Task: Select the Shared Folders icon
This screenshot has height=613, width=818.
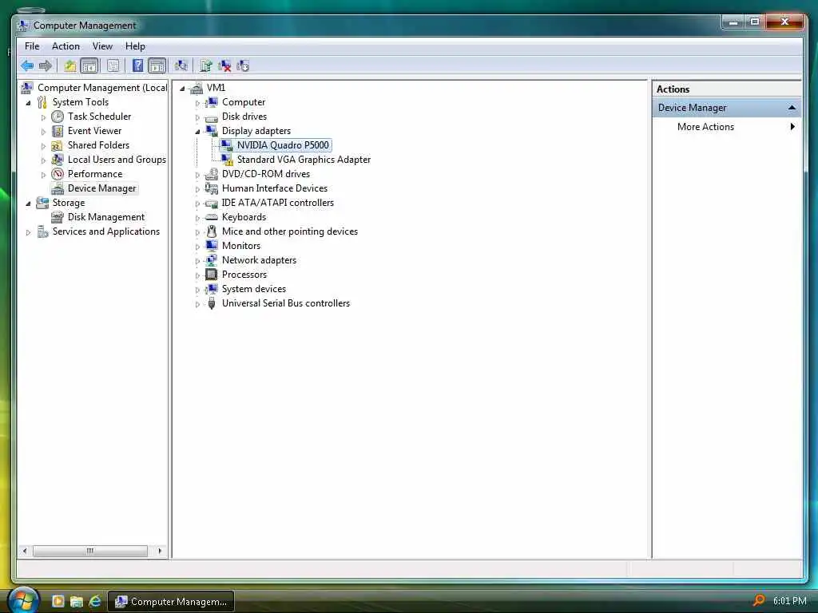Action: coord(58,145)
